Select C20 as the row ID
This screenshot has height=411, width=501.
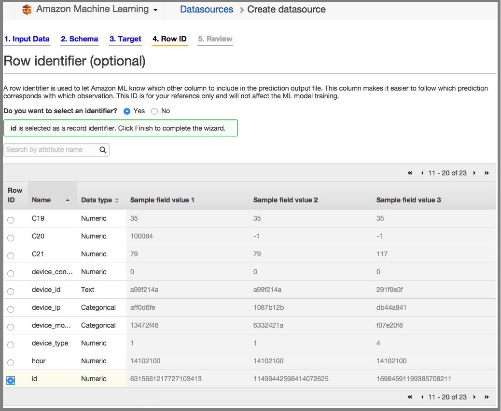click(x=11, y=238)
